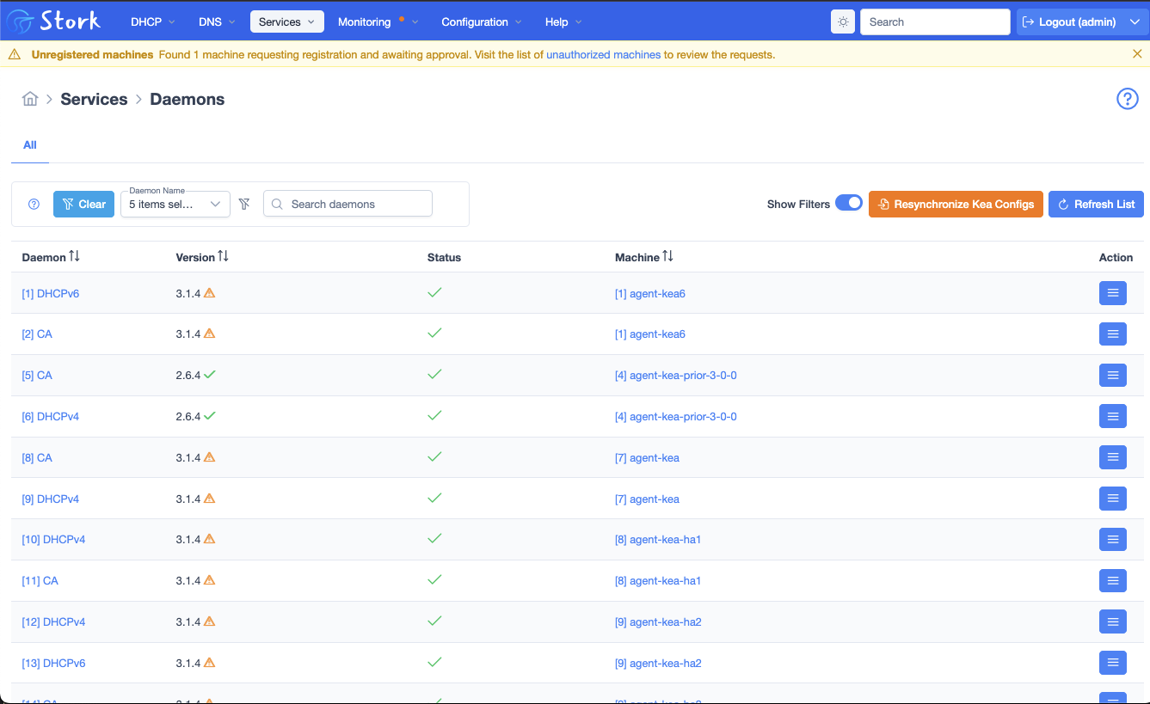
Task: Toggle the light/dark theme sun icon
Action: 842,21
